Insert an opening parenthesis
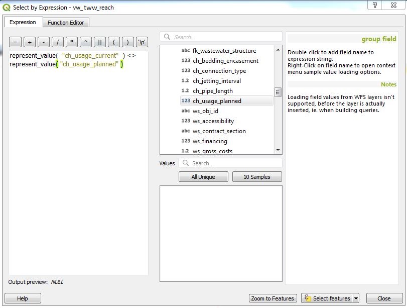This screenshot has height=308, width=407. tap(114, 42)
